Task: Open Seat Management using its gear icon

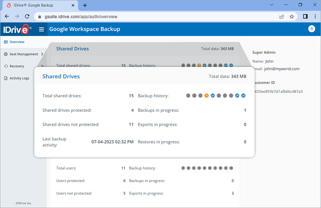Action: (x=5, y=54)
